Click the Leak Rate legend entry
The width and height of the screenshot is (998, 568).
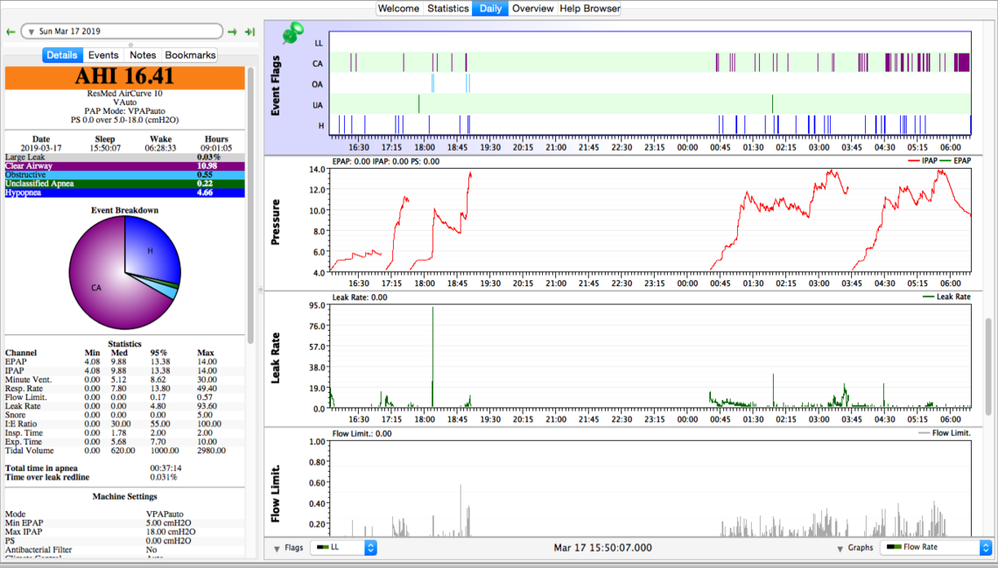[946, 297]
